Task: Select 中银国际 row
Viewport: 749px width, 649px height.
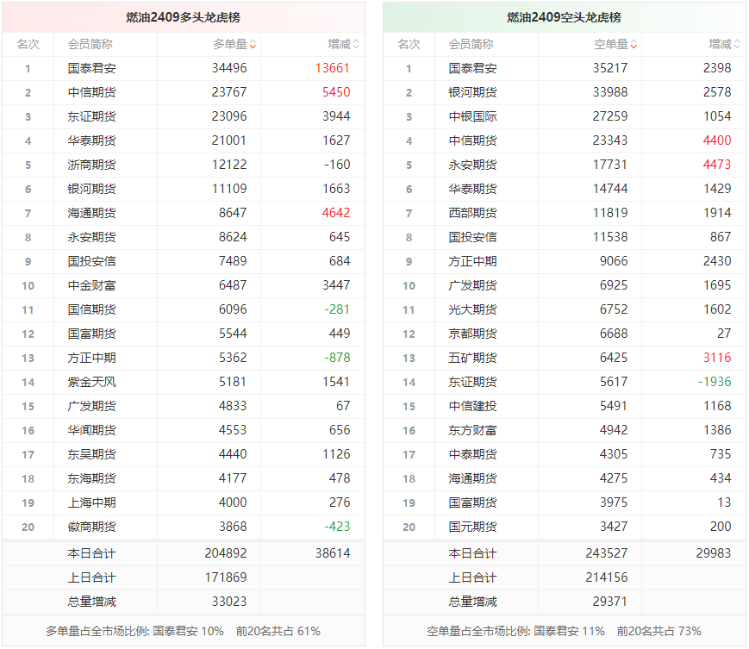Action: click(565, 116)
